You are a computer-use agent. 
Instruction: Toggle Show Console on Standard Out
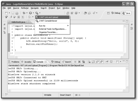click(97, 62)
